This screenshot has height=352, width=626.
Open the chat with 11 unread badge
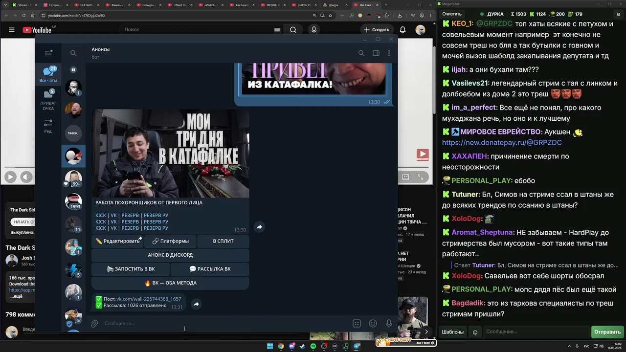tap(73, 224)
